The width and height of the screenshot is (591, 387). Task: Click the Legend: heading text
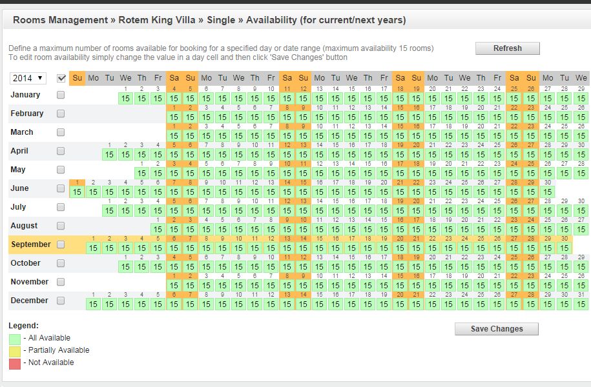(x=23, y=326)
